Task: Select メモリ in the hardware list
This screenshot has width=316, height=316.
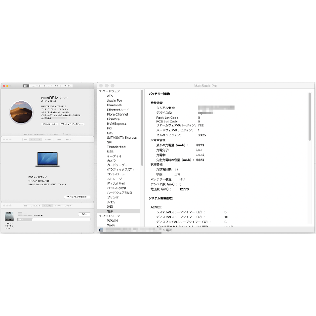Action: (x=111, y=202)
